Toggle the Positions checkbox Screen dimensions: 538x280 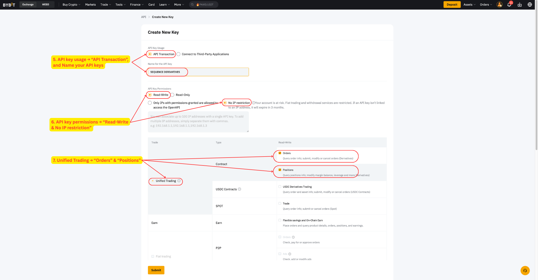click(x=280, y=170)
